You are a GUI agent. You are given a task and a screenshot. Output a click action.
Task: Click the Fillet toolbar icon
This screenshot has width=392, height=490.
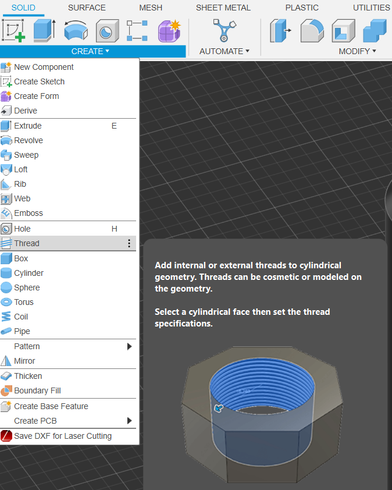(312, 31)
